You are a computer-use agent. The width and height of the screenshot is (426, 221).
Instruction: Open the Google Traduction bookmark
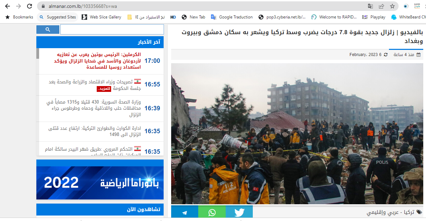coord(232,17)
